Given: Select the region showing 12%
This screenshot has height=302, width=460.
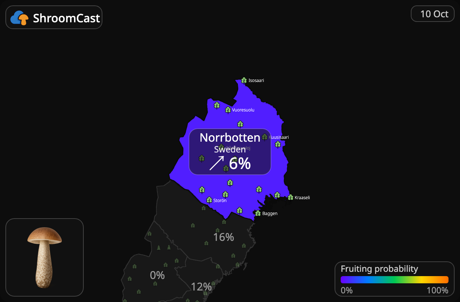Looking at the screenshot, I should coord(201,287).
